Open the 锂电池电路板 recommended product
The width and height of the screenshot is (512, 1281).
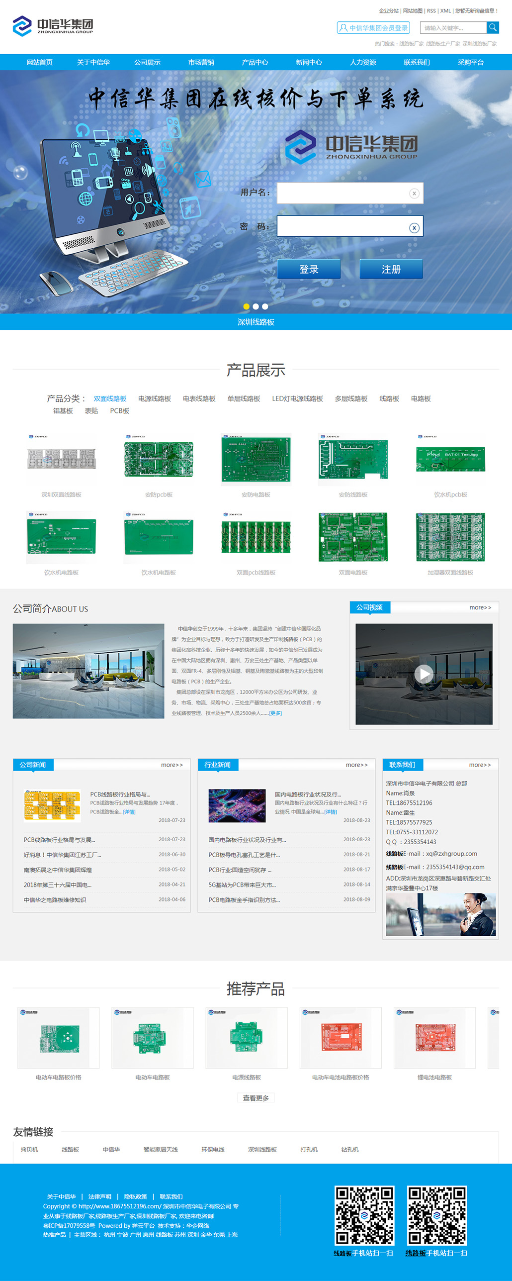[x=434, y=1038]
